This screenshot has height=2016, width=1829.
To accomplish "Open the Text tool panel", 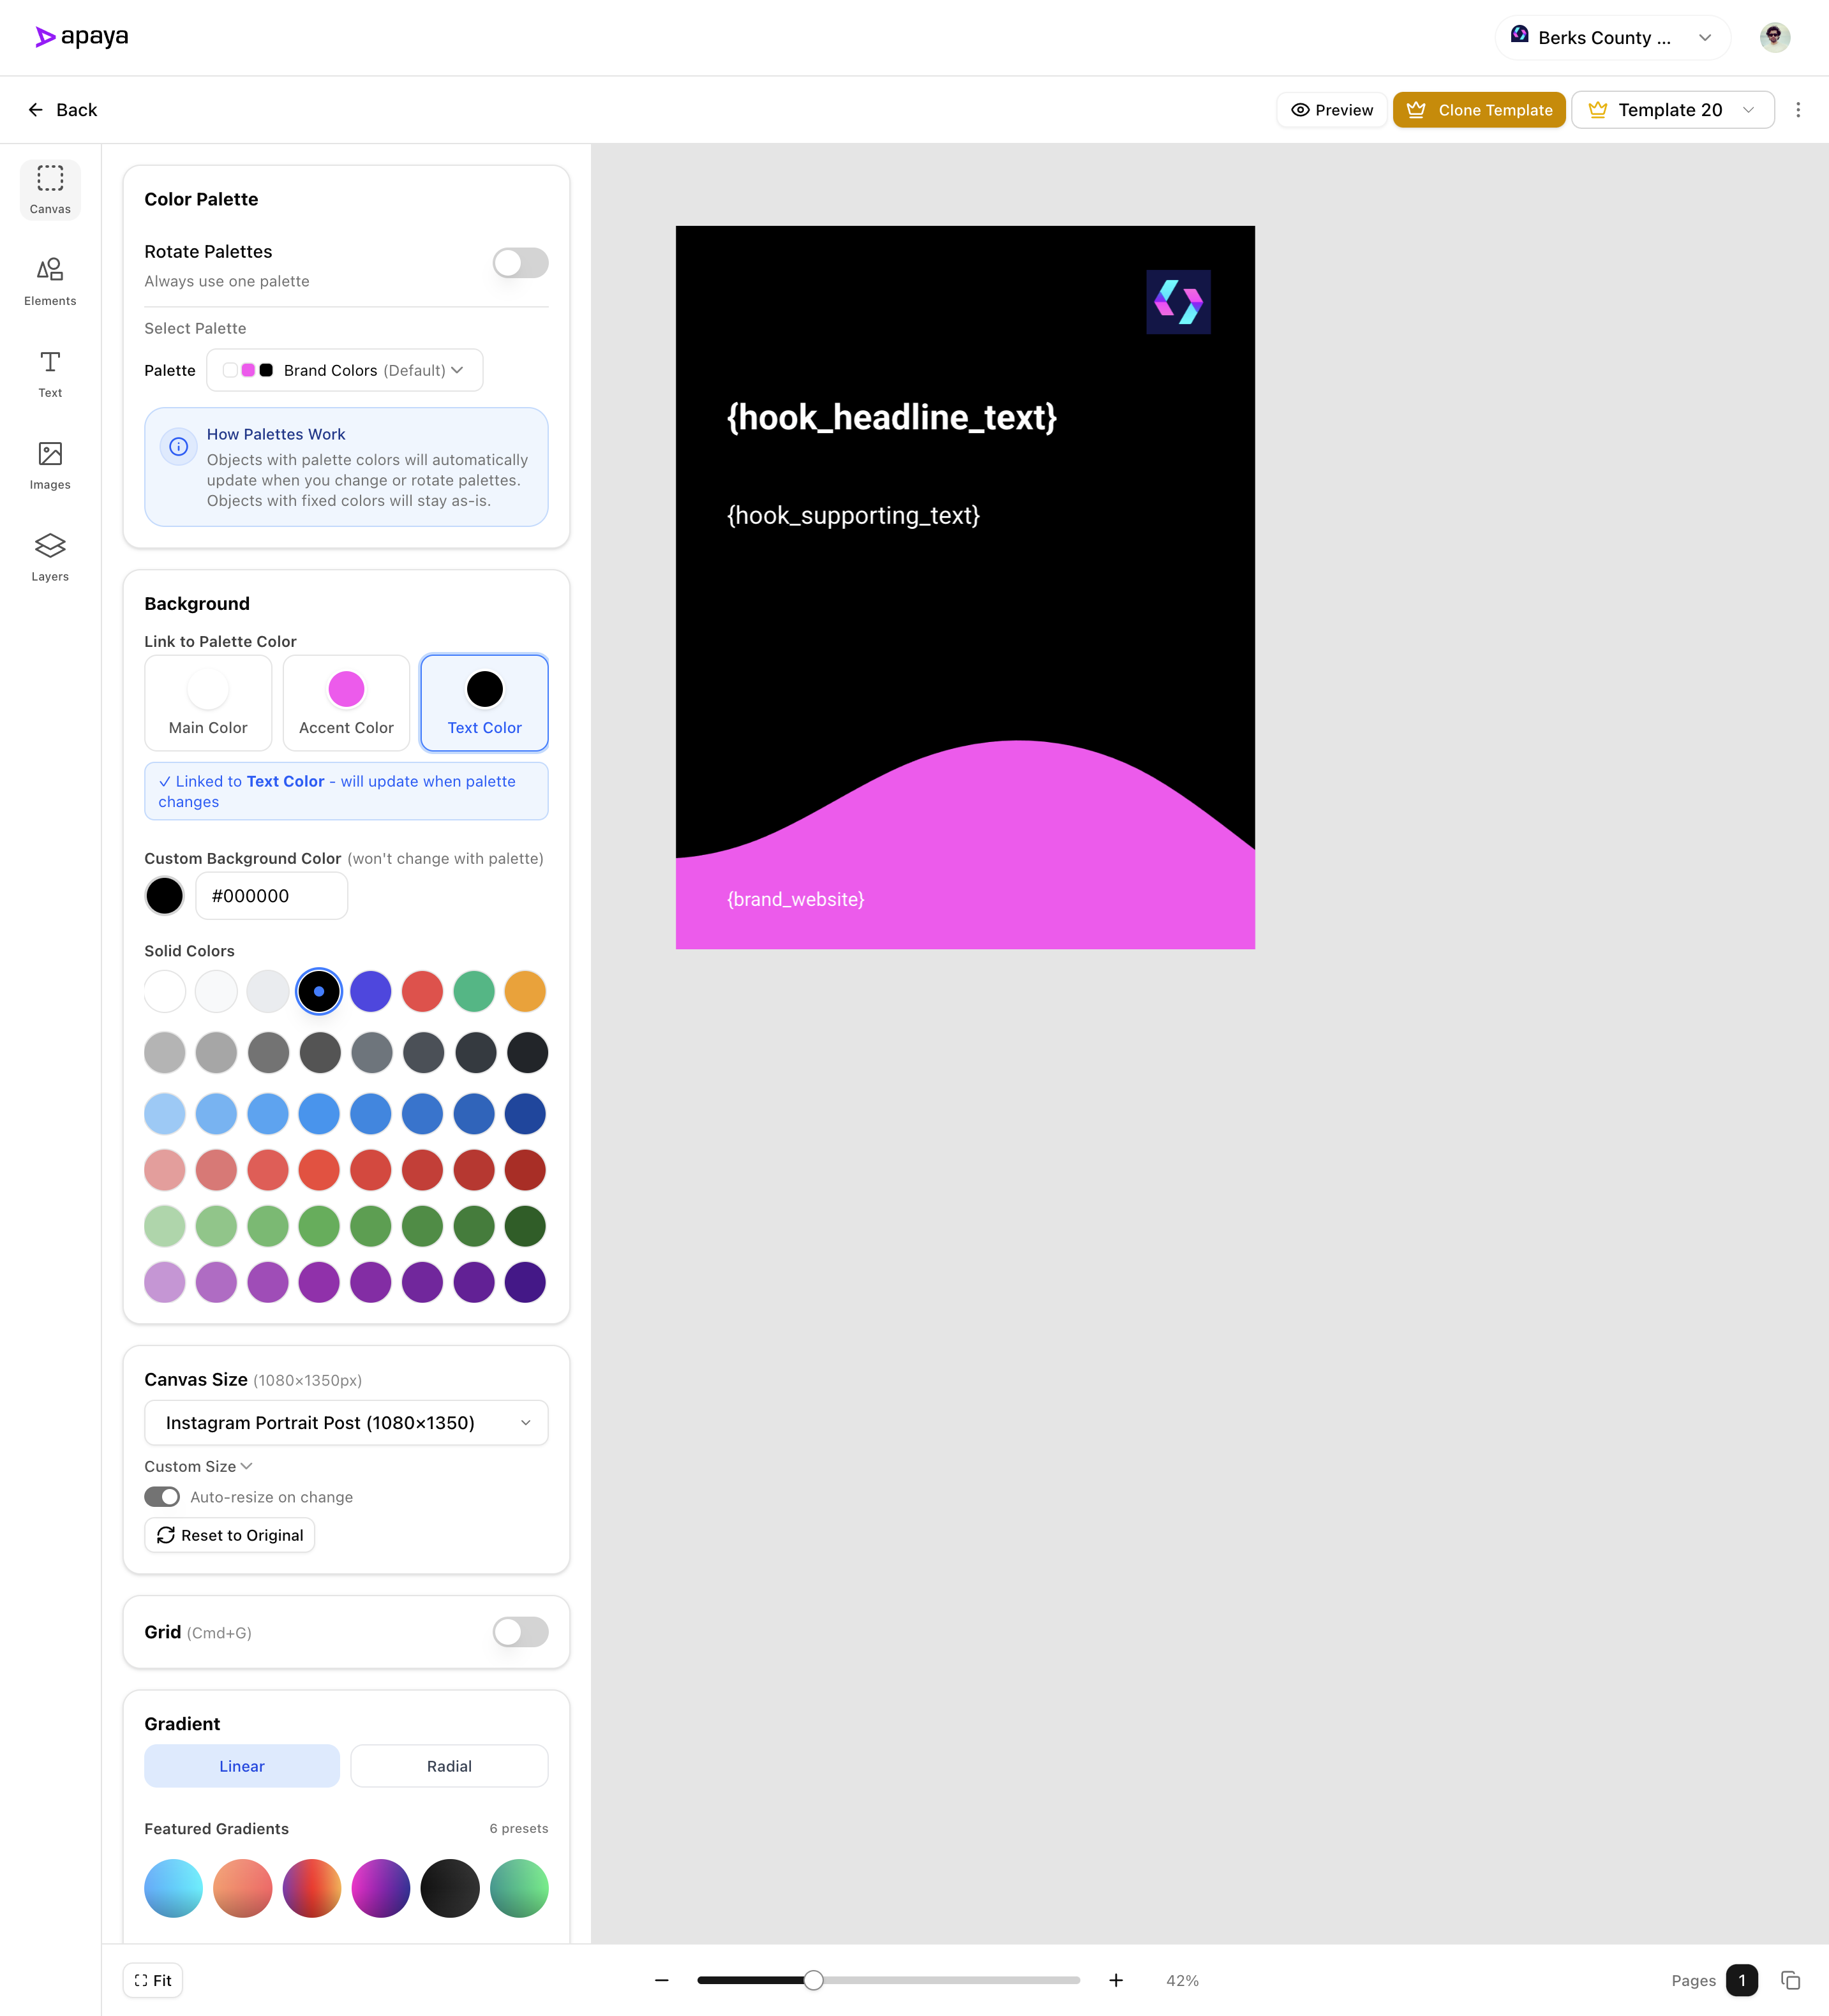I will point(50,373).
